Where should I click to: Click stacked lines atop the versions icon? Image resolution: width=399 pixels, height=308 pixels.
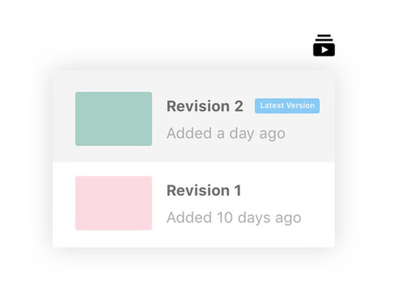point(324,37)
